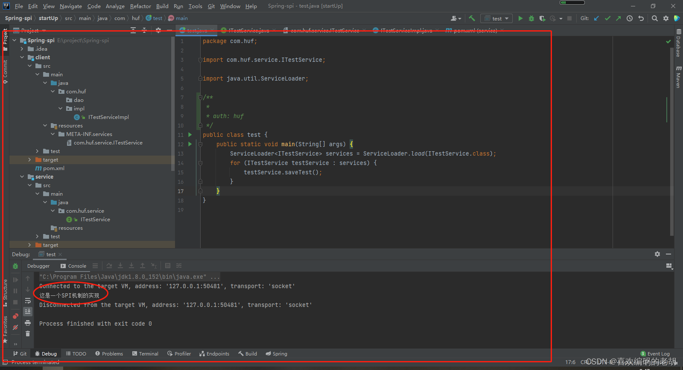Screen dimensions: 683x370
Task: Run the 'test' configuration with green play button
Action: point(520,18)
